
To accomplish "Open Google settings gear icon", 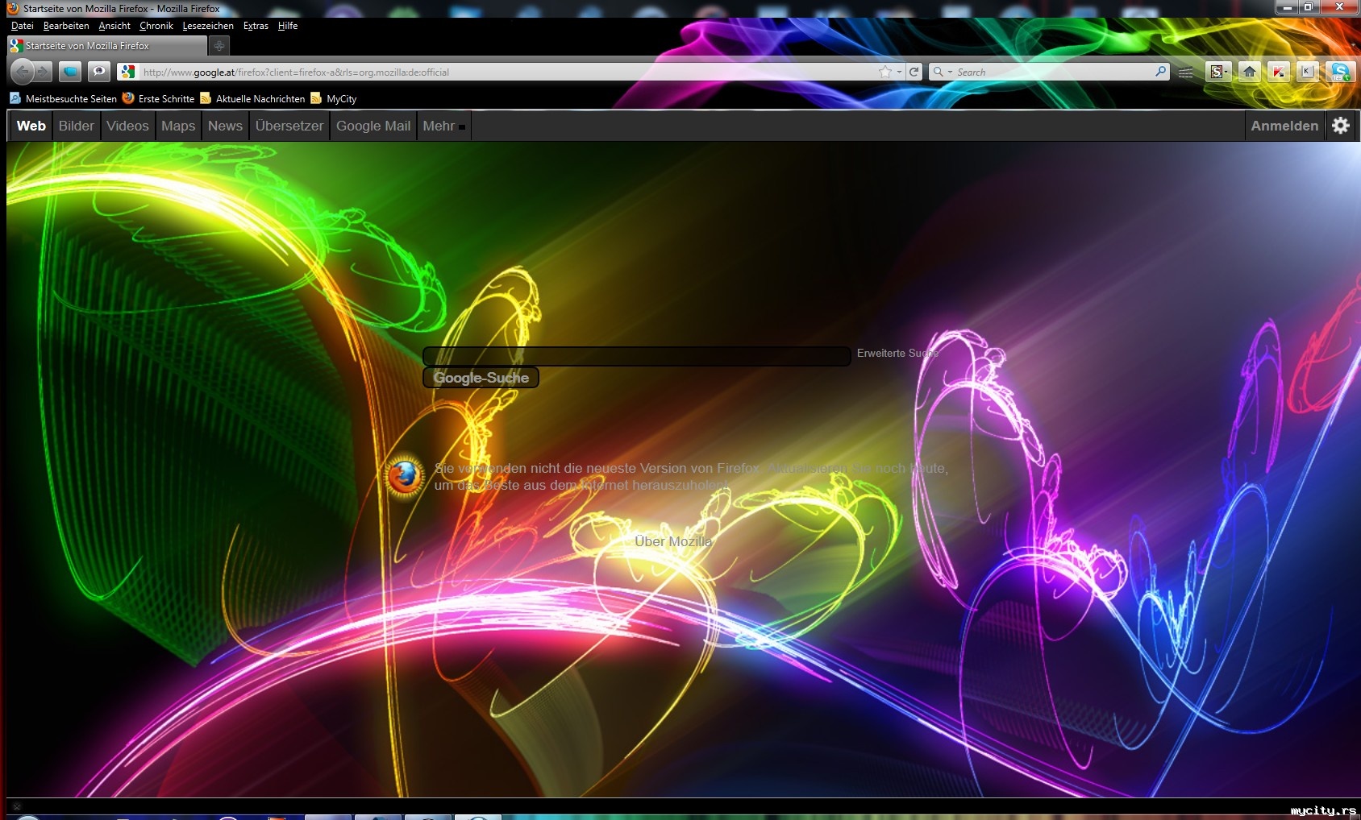I will point(1340,126).
